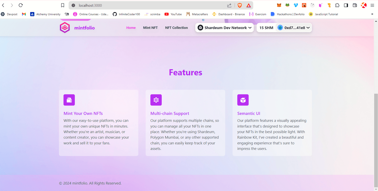Toggle the browser sidebar panel

346,5
